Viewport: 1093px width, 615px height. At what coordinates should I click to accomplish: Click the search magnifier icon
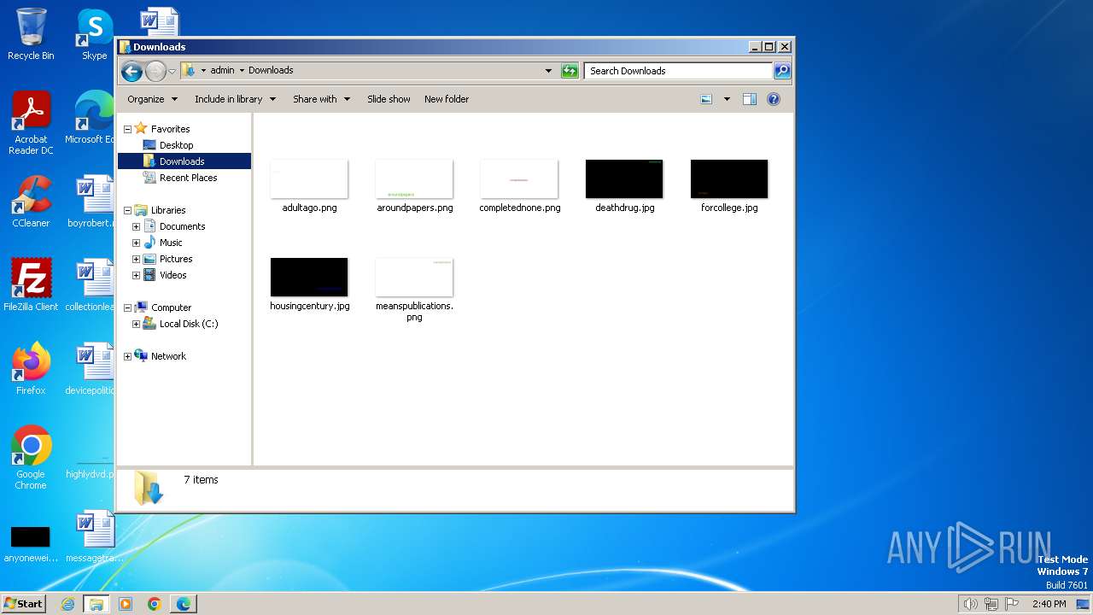tap(782, 71)
